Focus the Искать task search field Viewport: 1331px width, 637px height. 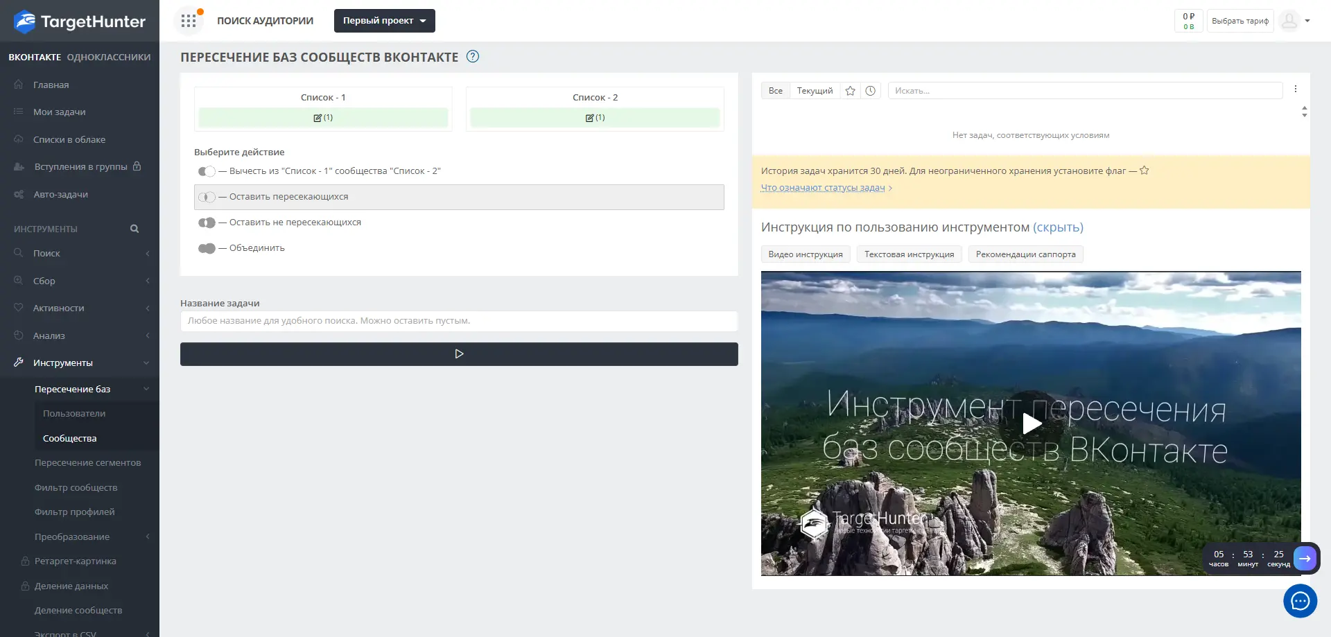click(1086, 91)
